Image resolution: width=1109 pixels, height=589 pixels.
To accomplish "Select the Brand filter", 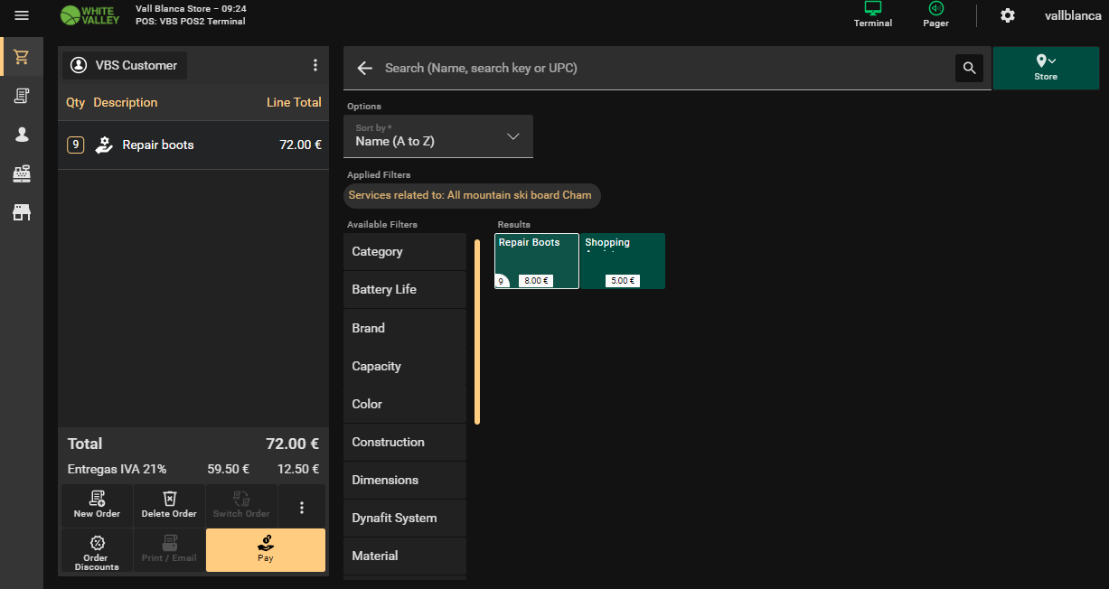I will coord(404,328).
